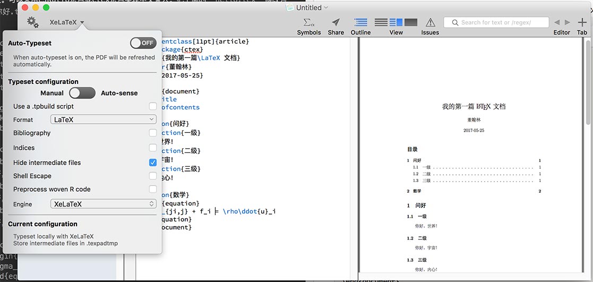The width and height of the screenshot is (593, 282).
Task: Enable Preprocess woven R code checkbox
Action: click(153, 189)
